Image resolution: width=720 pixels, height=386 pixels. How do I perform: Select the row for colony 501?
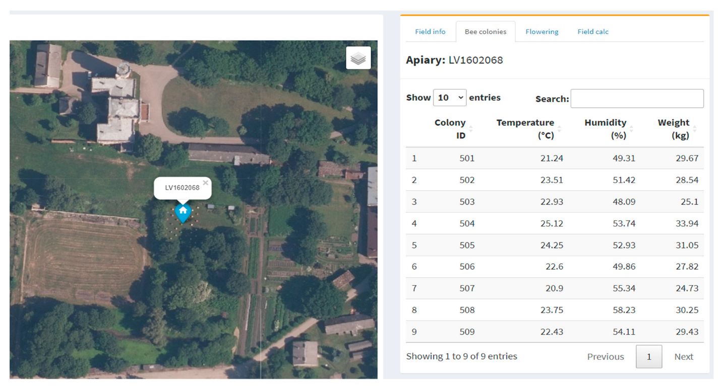pos(554,158)
